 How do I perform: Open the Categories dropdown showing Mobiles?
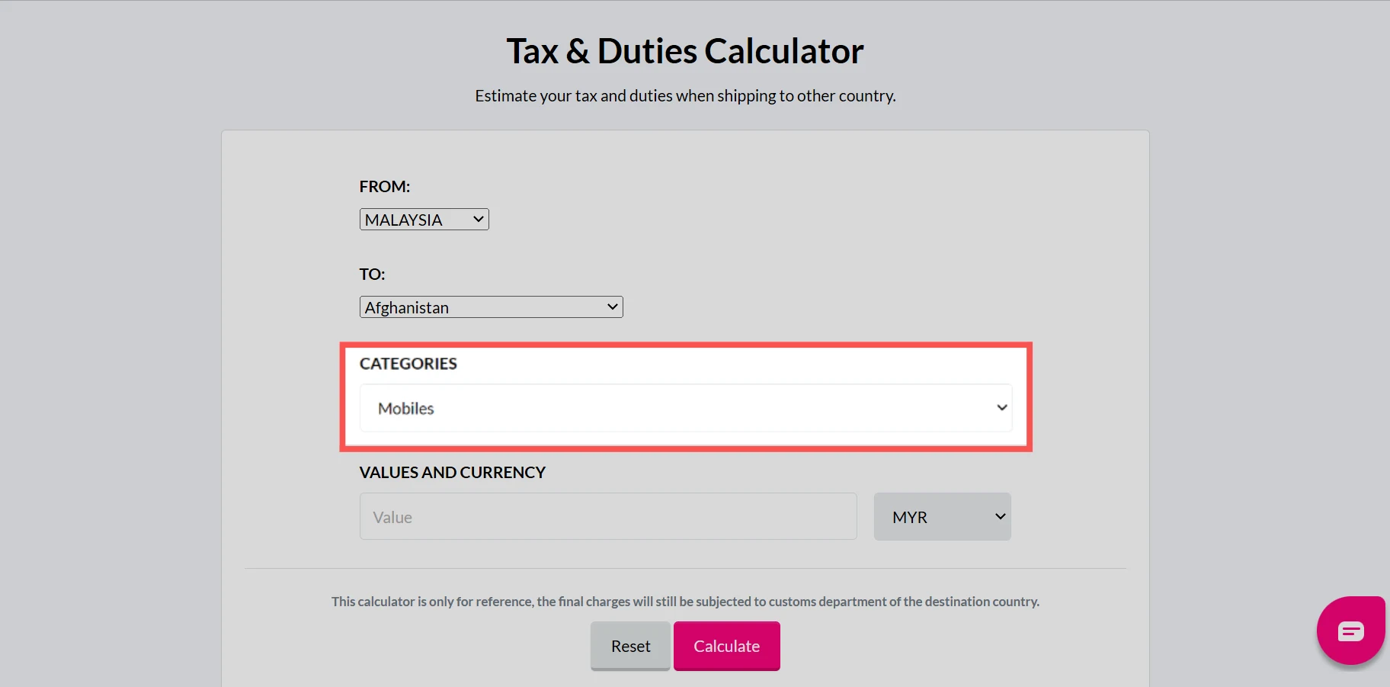(684, 408)
